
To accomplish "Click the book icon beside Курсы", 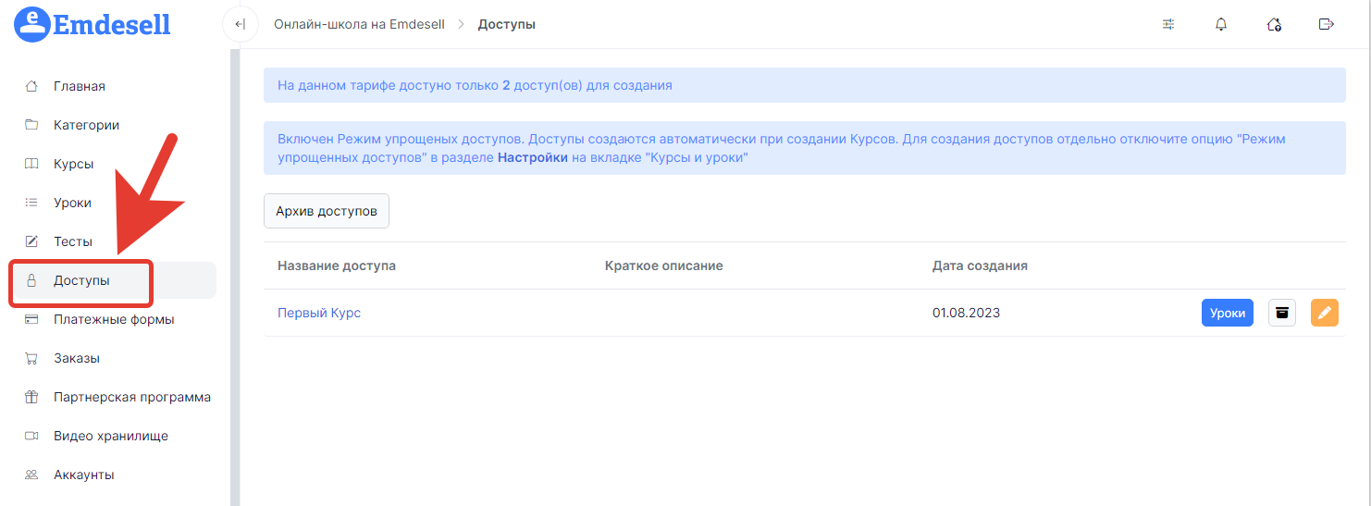I will click(x=31, y=164).
